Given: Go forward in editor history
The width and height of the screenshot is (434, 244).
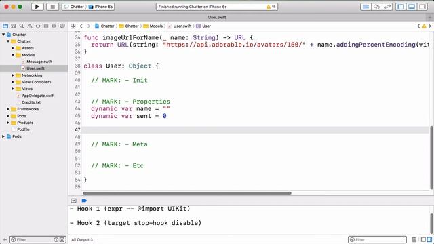Looking at the screenshot, I should click(x=89, y=26).
